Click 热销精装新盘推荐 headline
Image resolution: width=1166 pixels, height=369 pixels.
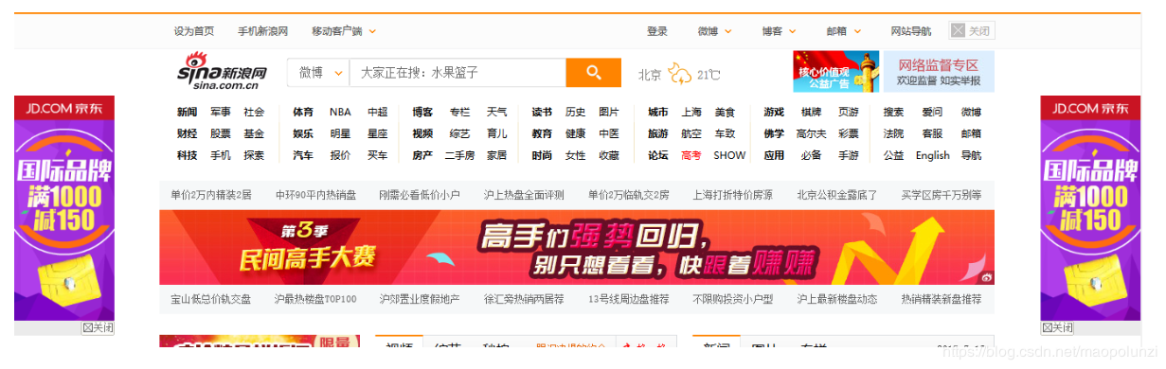[942, 299]
